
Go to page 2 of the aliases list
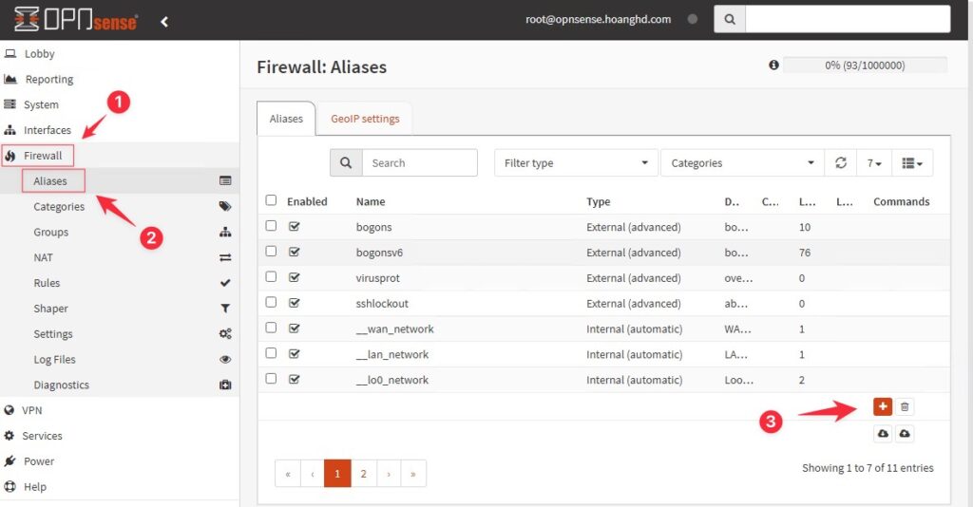[x=363, y=474]
